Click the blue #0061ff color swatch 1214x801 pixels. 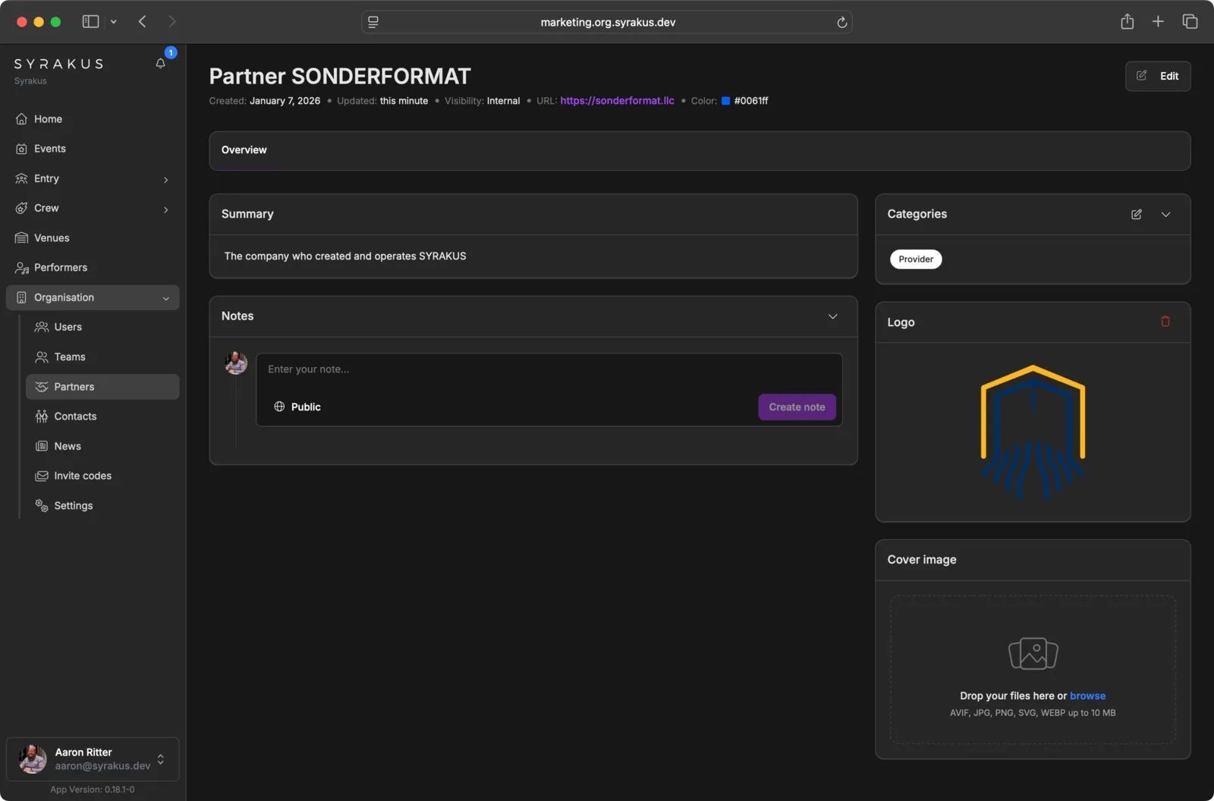coord(727,100)
